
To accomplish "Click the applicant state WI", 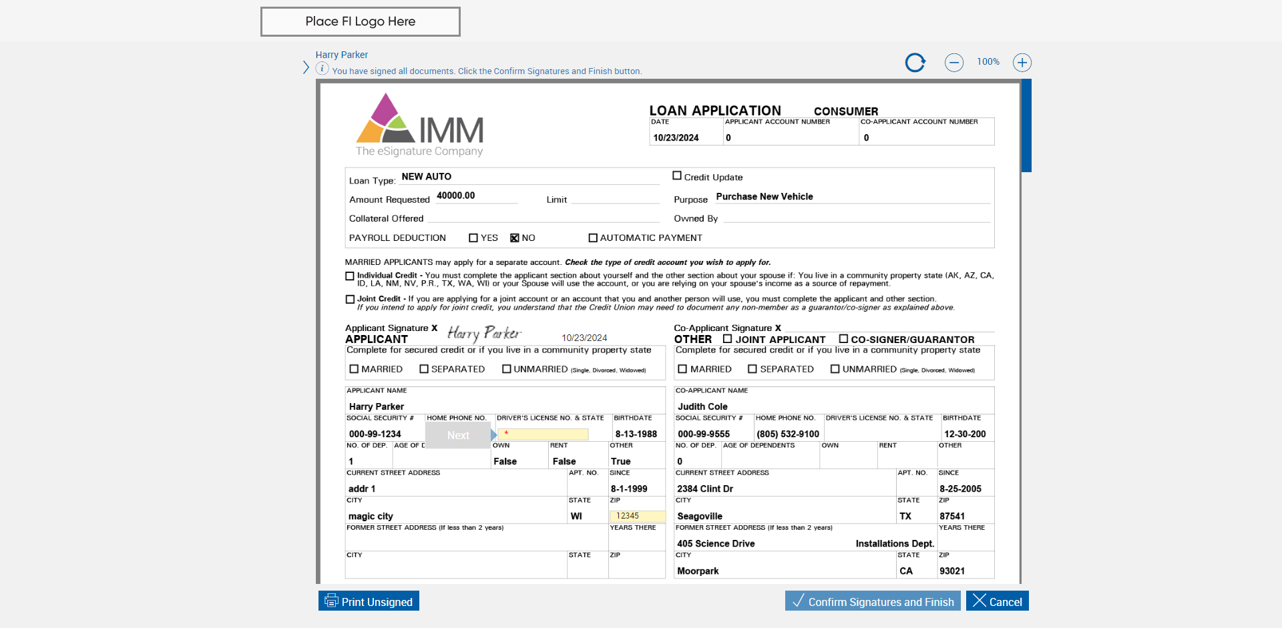I will [x=576, y=516].
